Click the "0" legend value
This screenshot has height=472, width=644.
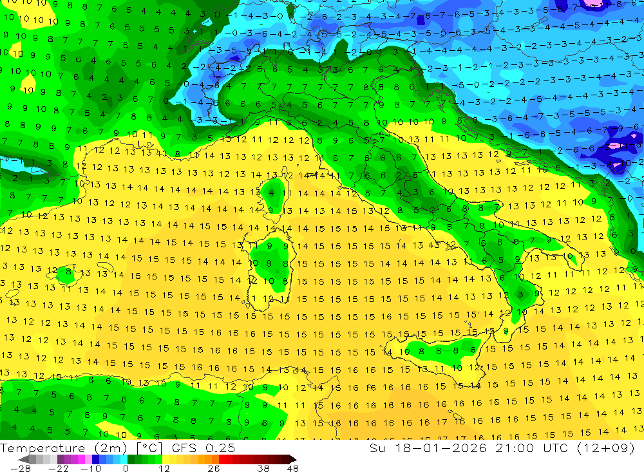126,468
